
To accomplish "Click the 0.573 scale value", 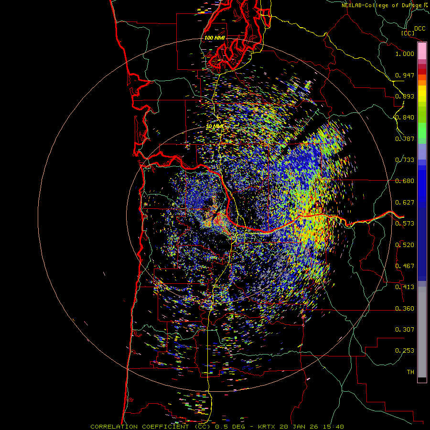I will pyautogui.click(x=405, y=224).
